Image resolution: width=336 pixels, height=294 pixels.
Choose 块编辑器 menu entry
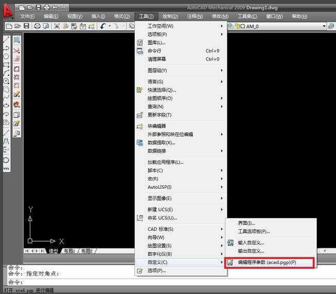(181, 126)
